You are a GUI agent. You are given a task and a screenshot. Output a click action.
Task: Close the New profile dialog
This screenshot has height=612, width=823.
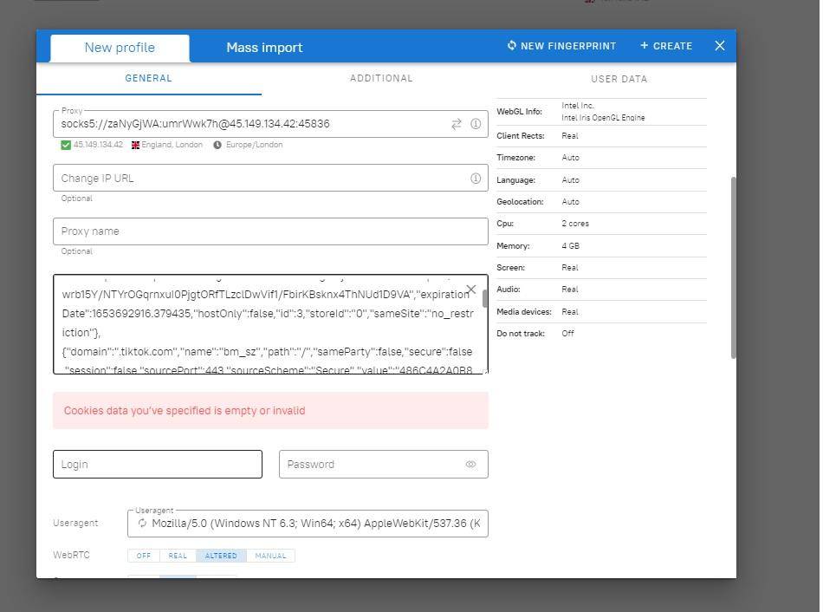[720, 46]
